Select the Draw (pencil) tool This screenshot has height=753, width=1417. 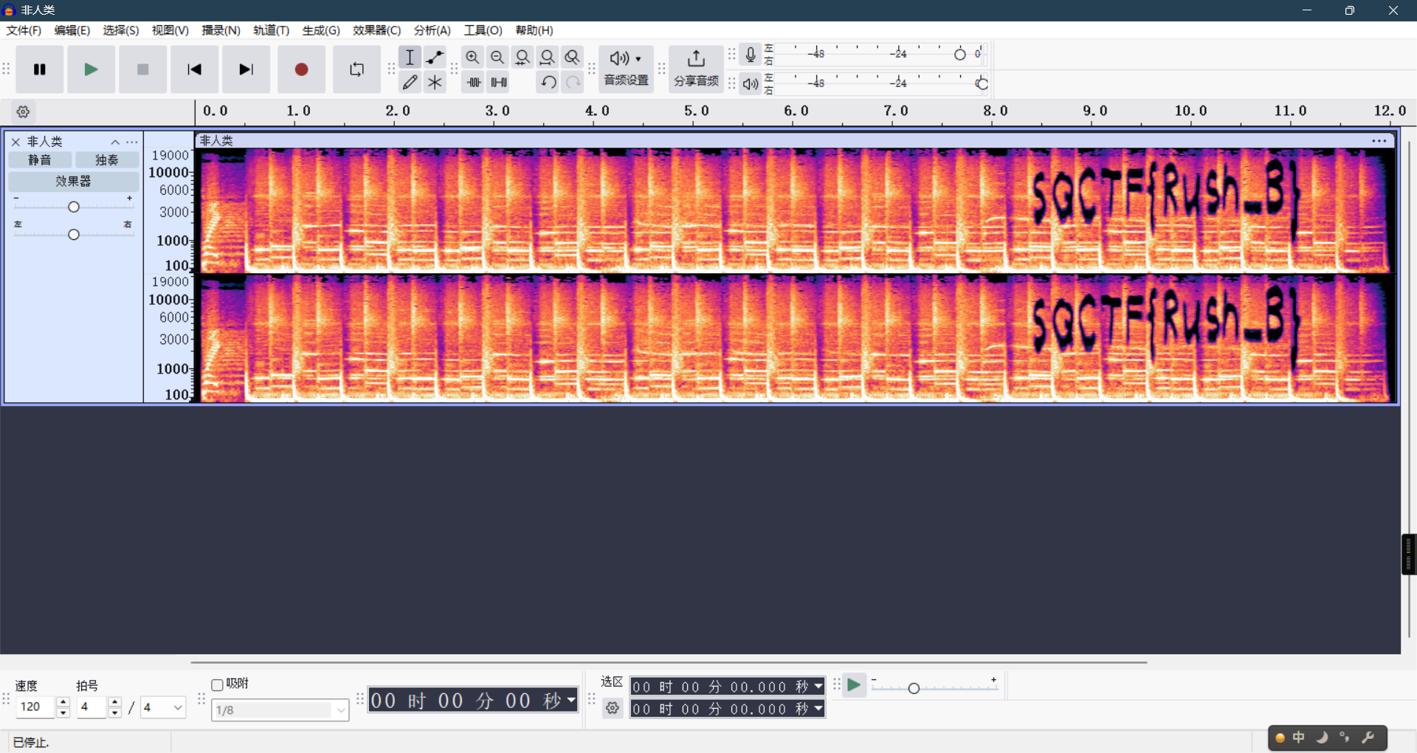point(410,82)
